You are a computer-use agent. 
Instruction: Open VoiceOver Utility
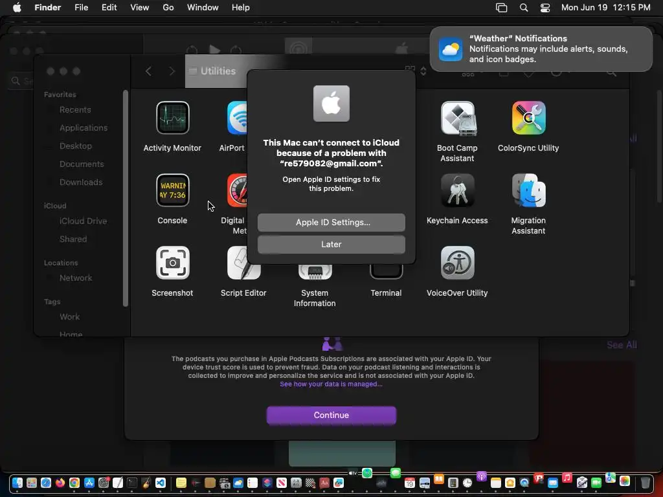tap(458, 263)
